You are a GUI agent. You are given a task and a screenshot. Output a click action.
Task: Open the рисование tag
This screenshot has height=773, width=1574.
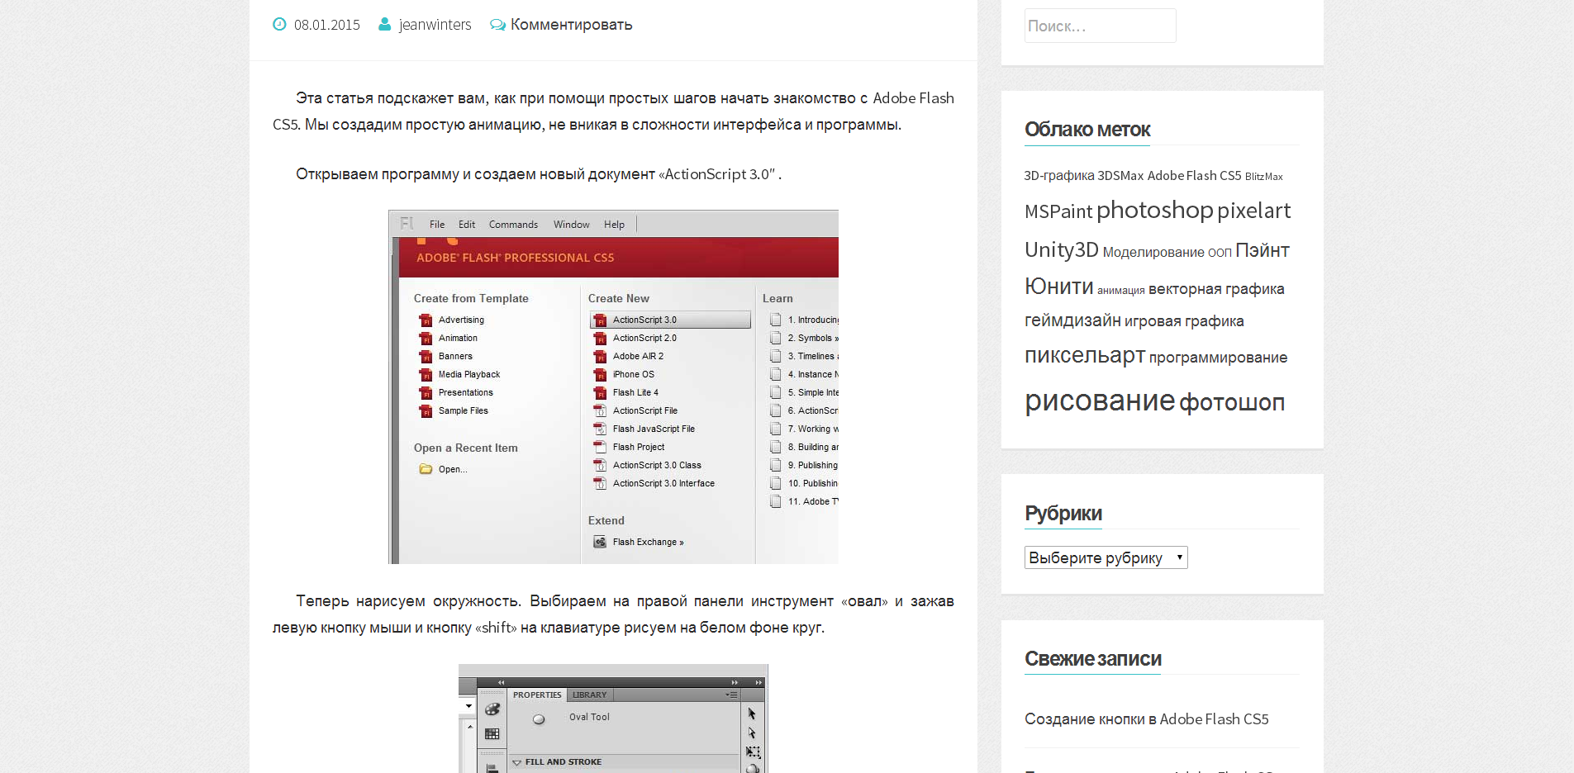[x=1099, y=401]
